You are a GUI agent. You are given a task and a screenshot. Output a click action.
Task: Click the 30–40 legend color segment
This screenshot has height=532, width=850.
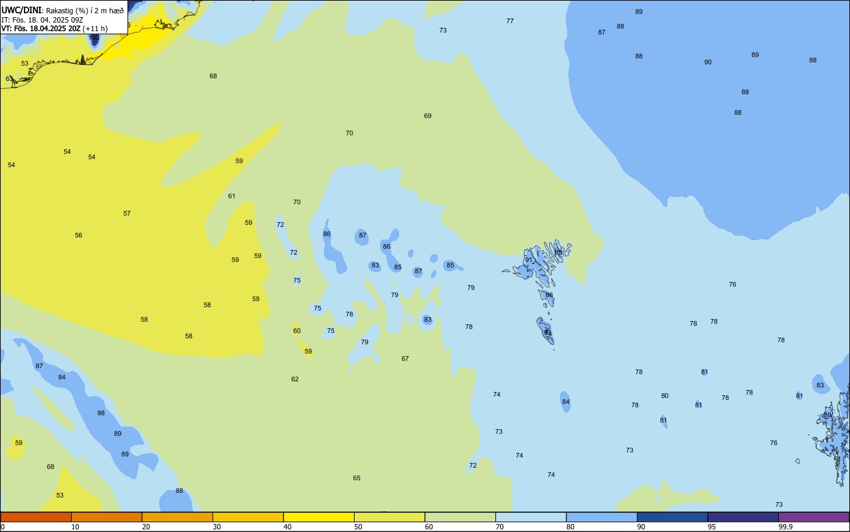[x=248, y=517]
